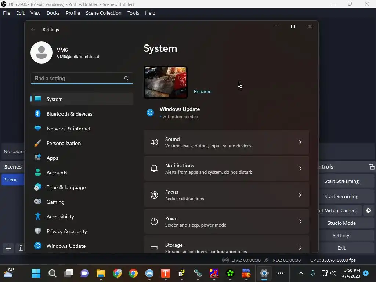Open the Settings gear app on taskbar

tap(264, 273)
